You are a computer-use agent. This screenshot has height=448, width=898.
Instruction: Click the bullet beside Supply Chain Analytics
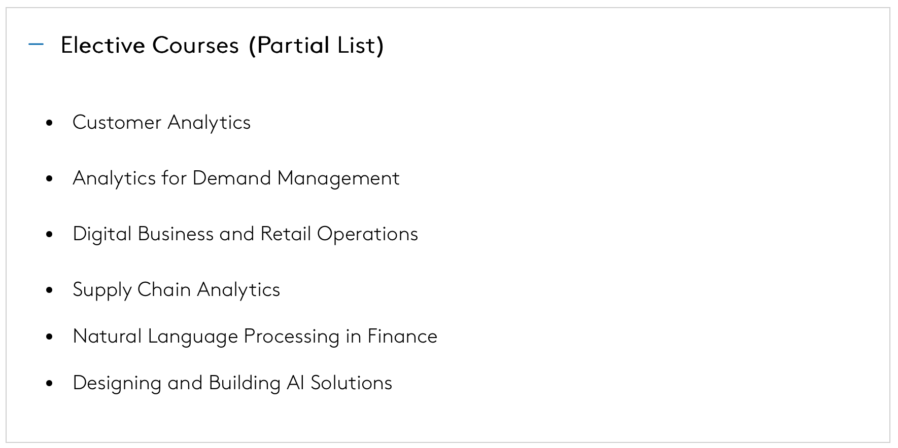point(49,290)
